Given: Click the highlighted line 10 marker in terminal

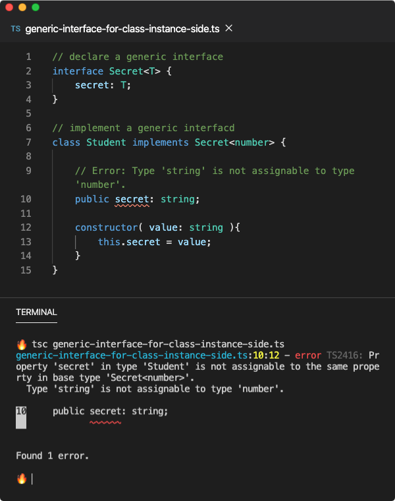Looking at the screenshot, I should (21, 417).
